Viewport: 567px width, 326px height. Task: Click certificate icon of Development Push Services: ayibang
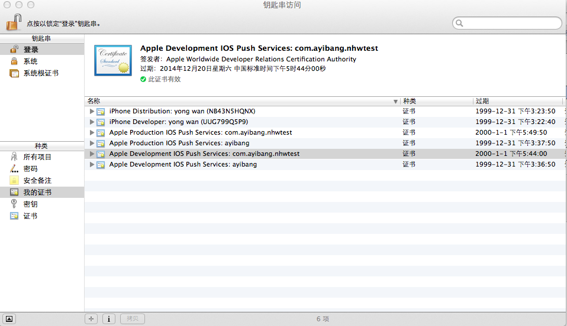point(101,165)
